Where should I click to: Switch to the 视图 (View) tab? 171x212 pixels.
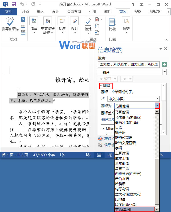tap(138, 12)
